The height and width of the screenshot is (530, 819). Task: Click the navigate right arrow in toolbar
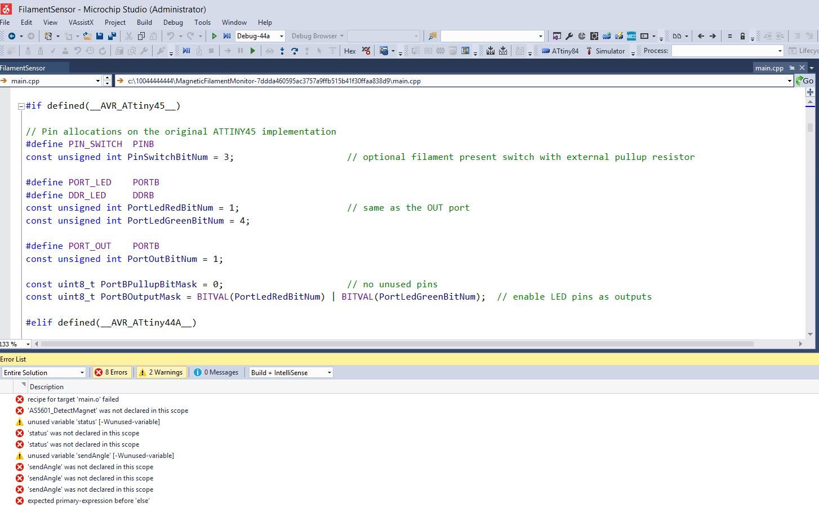(x=713, y=36)
